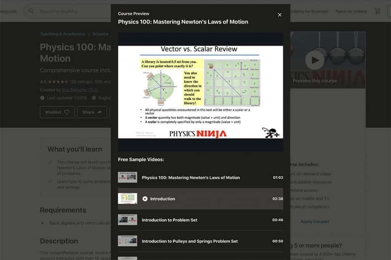Open the Science breadcrumb link
The height and width of the screenshot is (260, 391).
(x=100, y=34)
